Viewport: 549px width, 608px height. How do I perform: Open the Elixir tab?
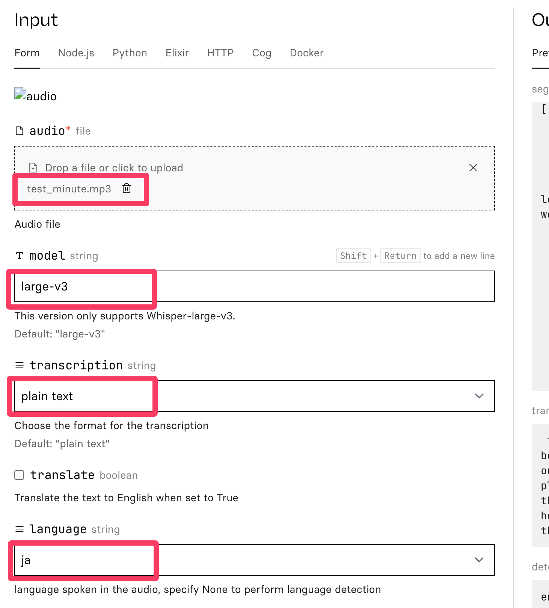click(x=177, y=53)
